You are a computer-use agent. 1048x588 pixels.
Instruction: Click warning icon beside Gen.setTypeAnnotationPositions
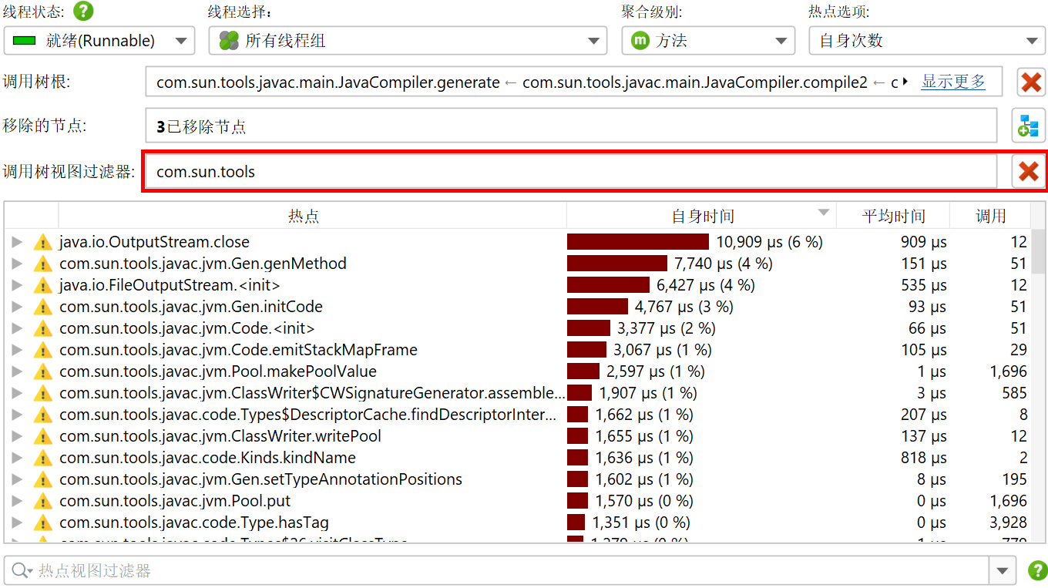point(42,479)
